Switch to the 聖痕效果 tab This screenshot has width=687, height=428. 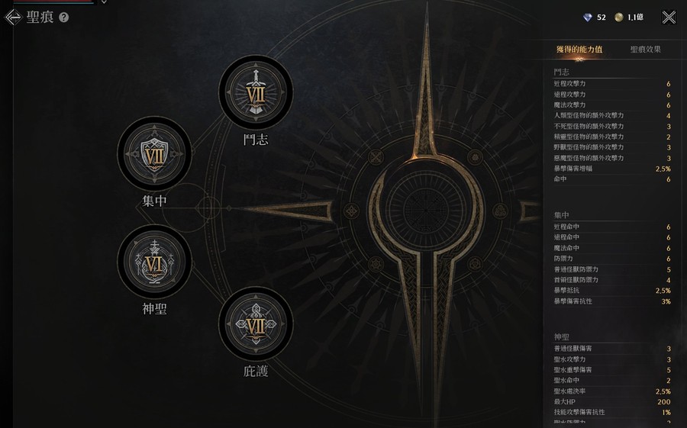coord(645,50)
